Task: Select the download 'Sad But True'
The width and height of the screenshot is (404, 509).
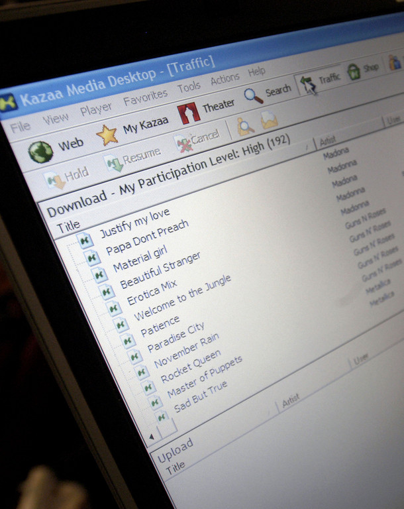Action: (x=201, y=397)
